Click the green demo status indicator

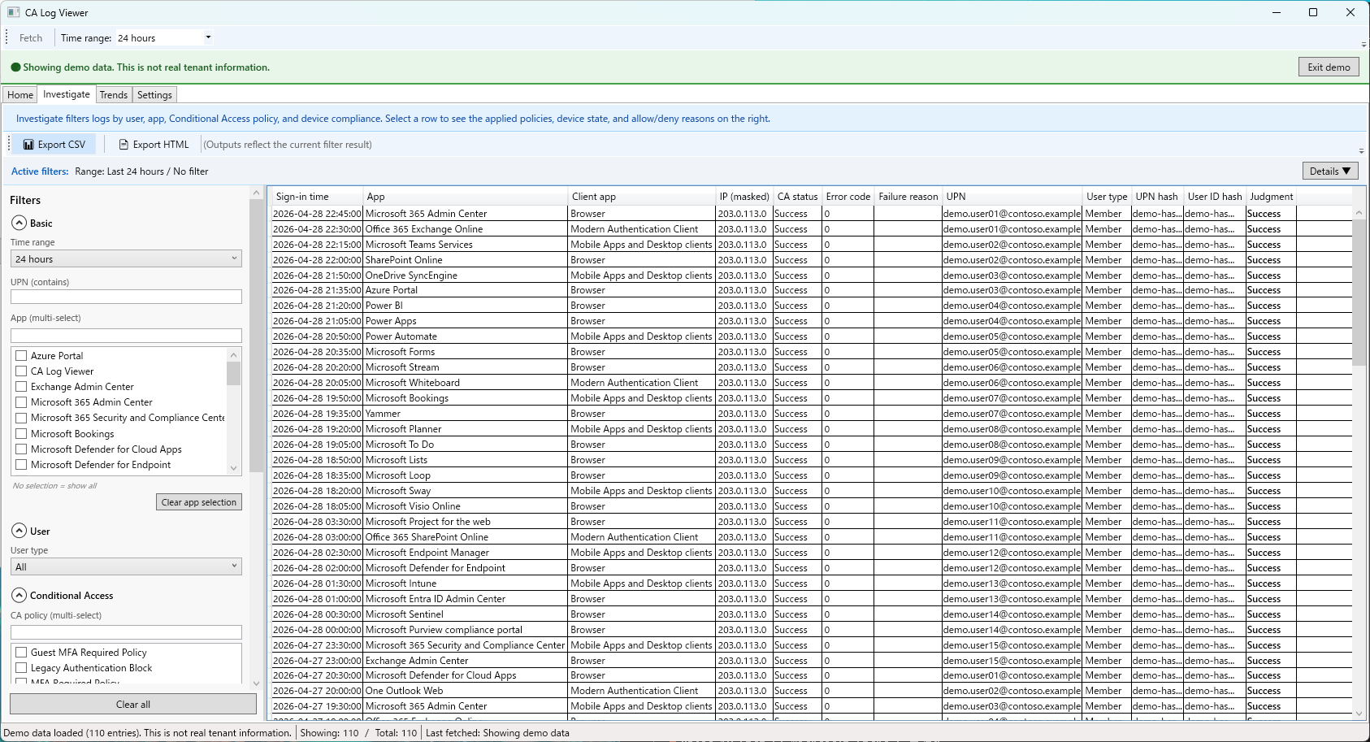click(x=15, y=67)
